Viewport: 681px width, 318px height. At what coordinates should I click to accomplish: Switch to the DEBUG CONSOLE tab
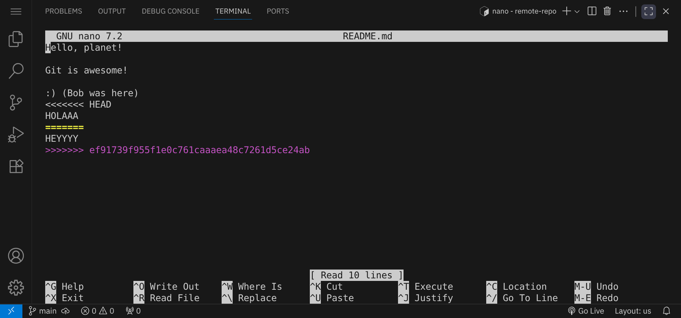click(x=171, y=11)
